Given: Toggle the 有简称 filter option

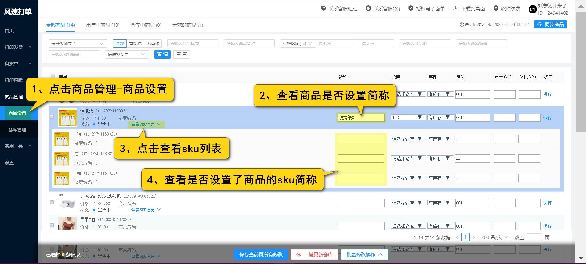Looking at the screenshot, I should coord(135,44).
